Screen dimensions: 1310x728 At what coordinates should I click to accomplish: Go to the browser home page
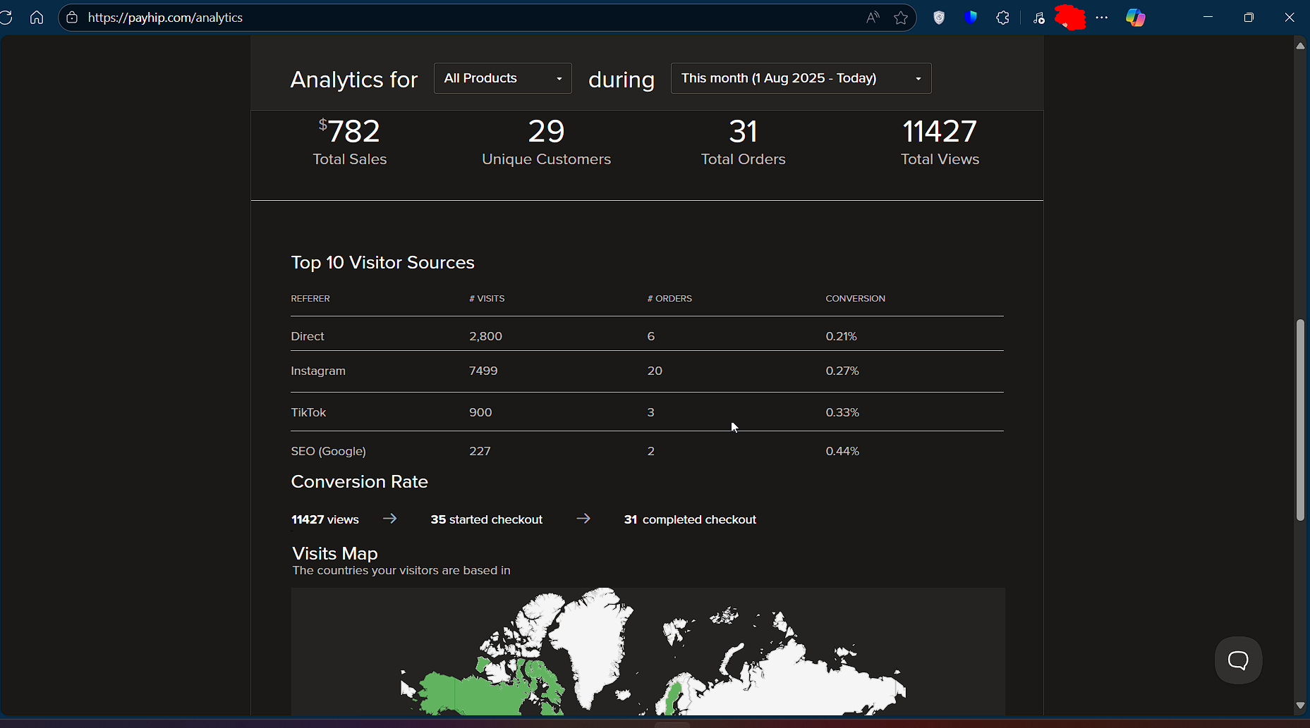pos(37,18)
